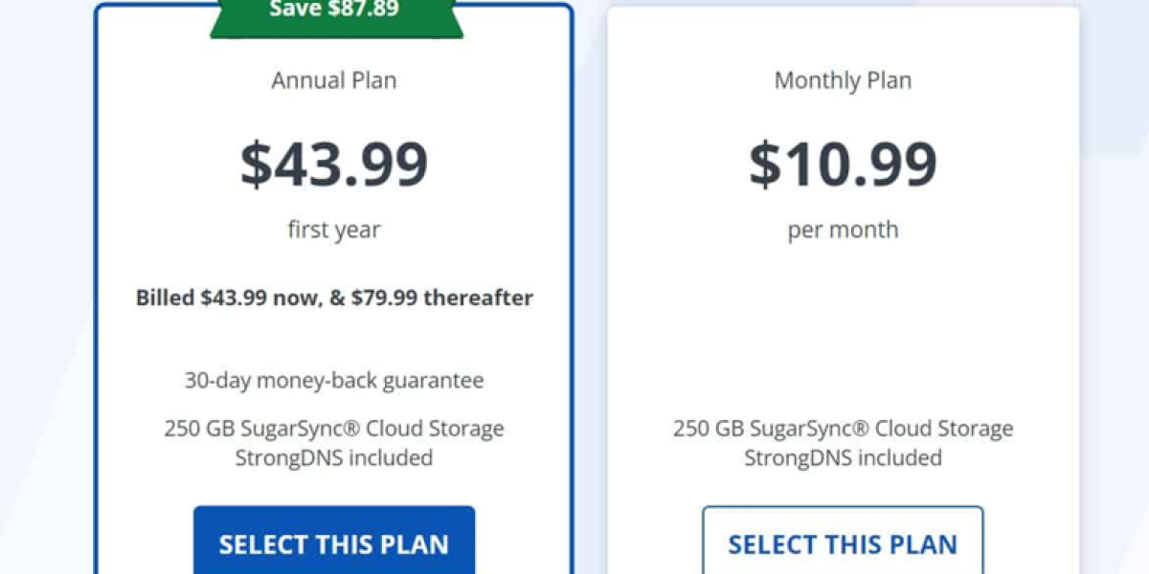1149x574 pixels.
Task: Click StrongDNS included in Monthly card
Action: [x=843, y=458]
